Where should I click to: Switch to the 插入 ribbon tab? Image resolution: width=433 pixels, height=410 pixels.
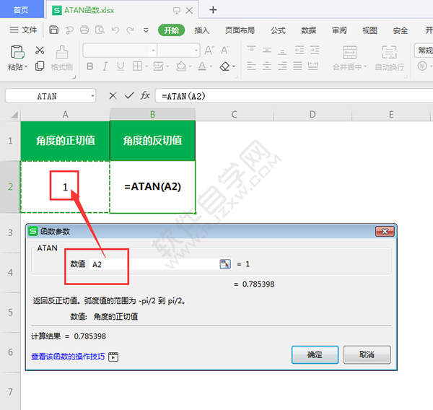pos(202,30)
